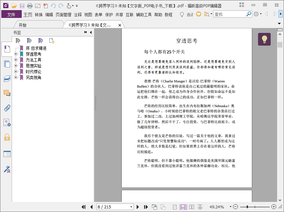The image size is (284, 212).
Task: Open the Digital signatures sidebar icon
Action: (7, 123)
